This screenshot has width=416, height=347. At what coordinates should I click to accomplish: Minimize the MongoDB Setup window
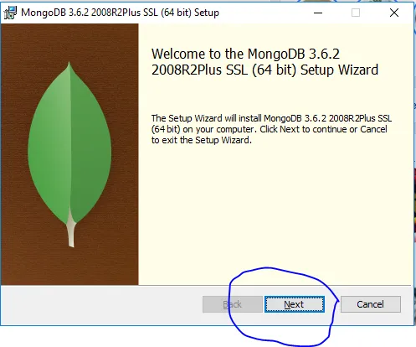coord(318,13)
